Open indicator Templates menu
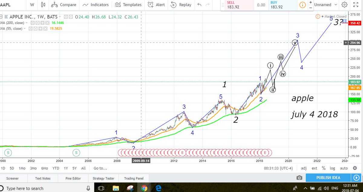Screen dimensions: 363x192 click(x=128, y=5)
